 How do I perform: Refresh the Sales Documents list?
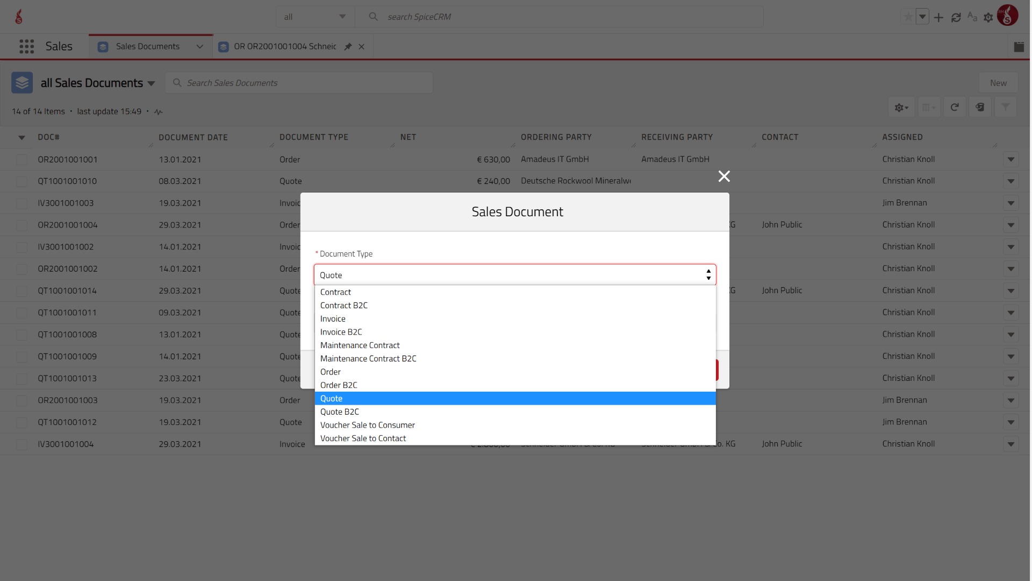click(955, 107)
